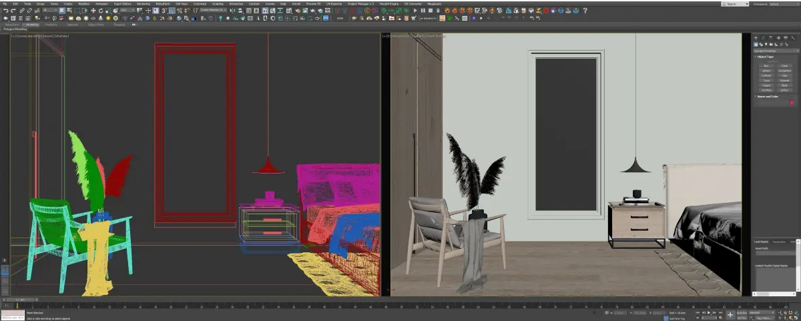
Task: Toggle Angle Snap
Action: click(172, 11)
